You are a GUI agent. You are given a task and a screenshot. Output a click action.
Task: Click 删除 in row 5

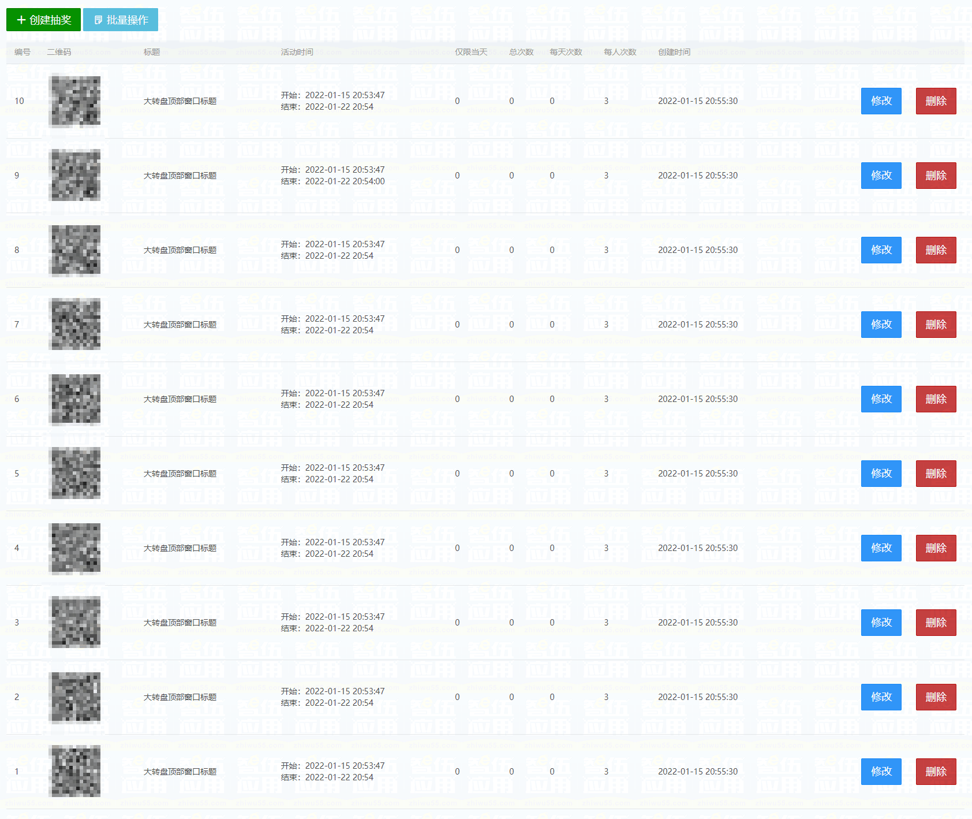click(x=936, y=474)
